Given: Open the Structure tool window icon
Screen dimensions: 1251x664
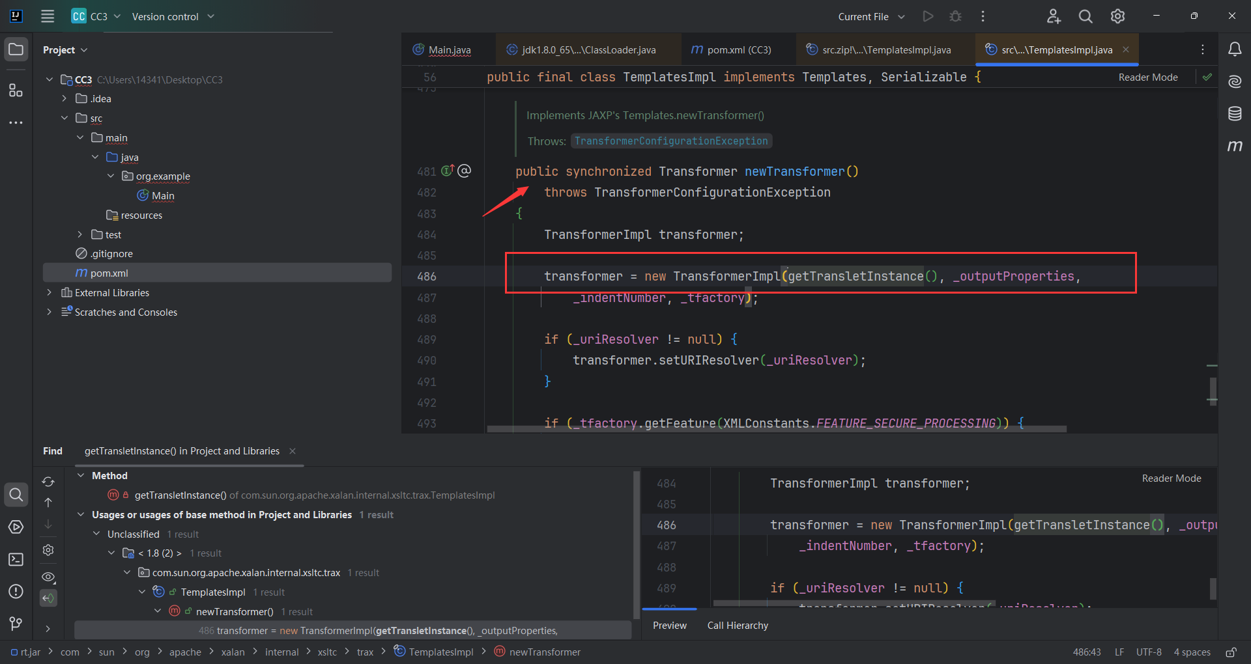Looking at the screenshot, I should pos(16,90).
